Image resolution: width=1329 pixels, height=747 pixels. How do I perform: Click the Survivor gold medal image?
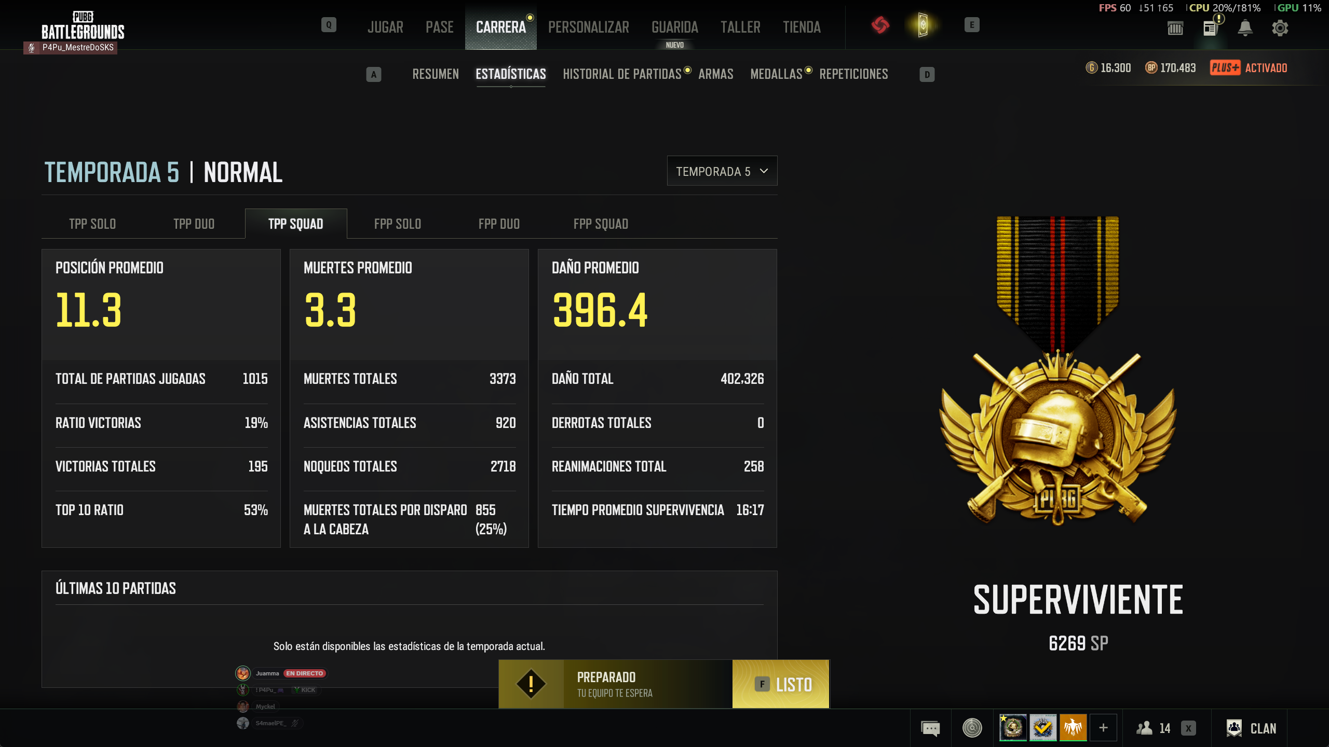pyautogui.click(x=1058, y=371)
